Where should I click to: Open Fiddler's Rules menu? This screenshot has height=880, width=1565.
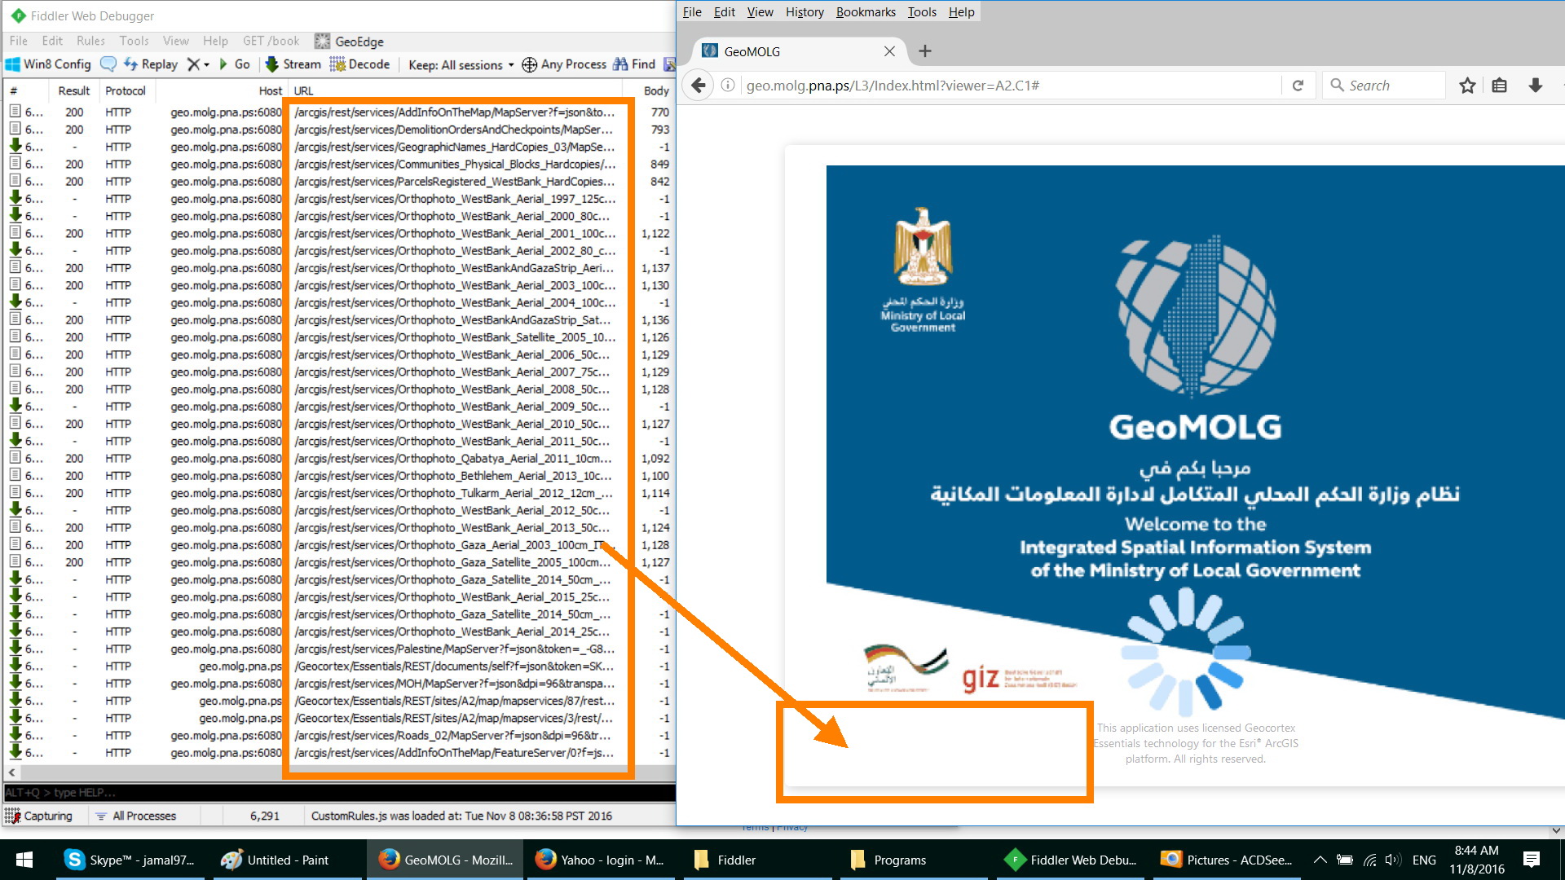[90, 41]
